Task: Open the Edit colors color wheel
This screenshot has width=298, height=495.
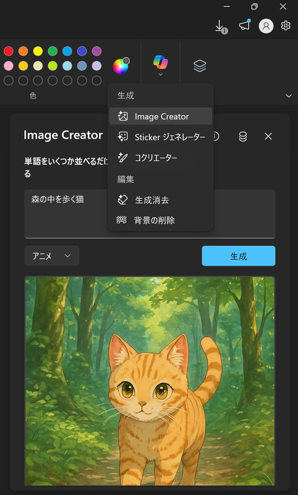Action: pyautogui.click(x=121, y=66)
